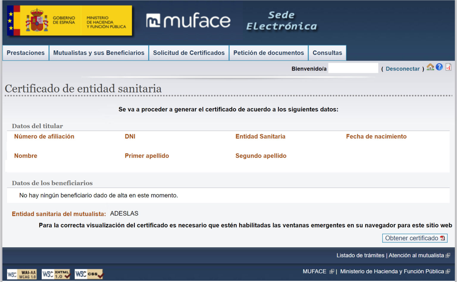Open the Petición de documentos tab
The image size is (457, 282).
(268, 53)
